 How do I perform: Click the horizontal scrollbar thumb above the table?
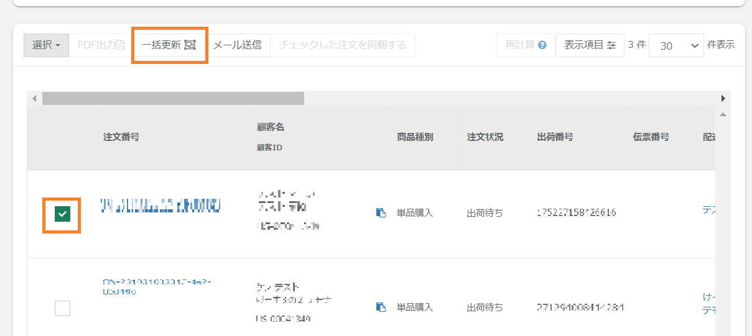coord(173,99)
